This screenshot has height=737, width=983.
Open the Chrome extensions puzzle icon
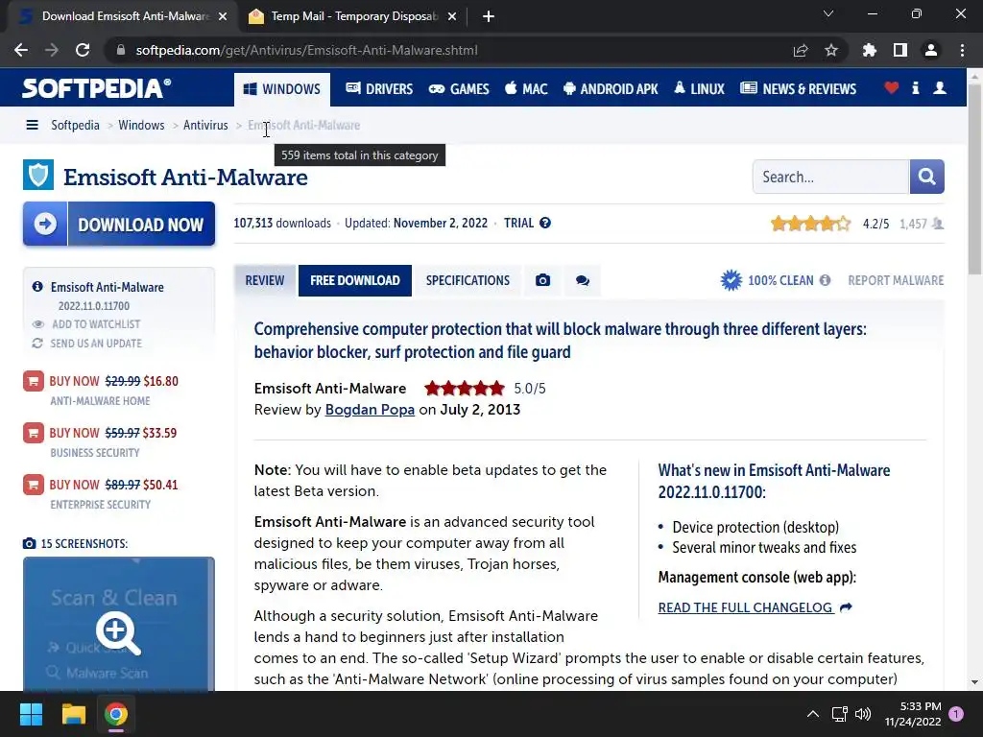pyautogui.click(x=870, y=50)
